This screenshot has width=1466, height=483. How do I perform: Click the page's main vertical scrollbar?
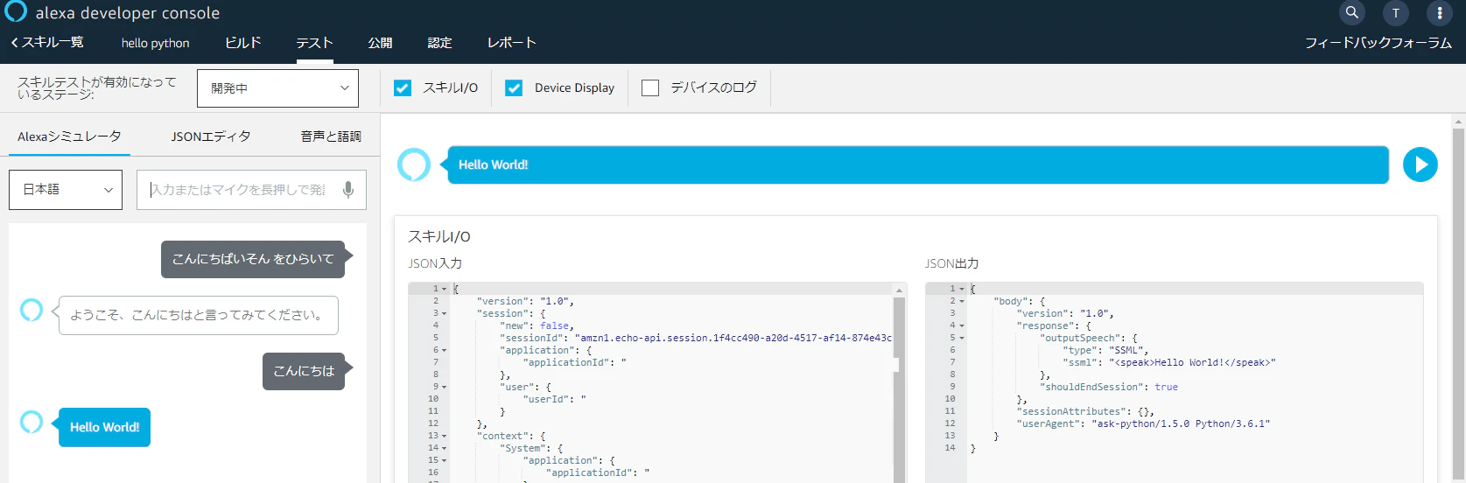[1458, 302]
